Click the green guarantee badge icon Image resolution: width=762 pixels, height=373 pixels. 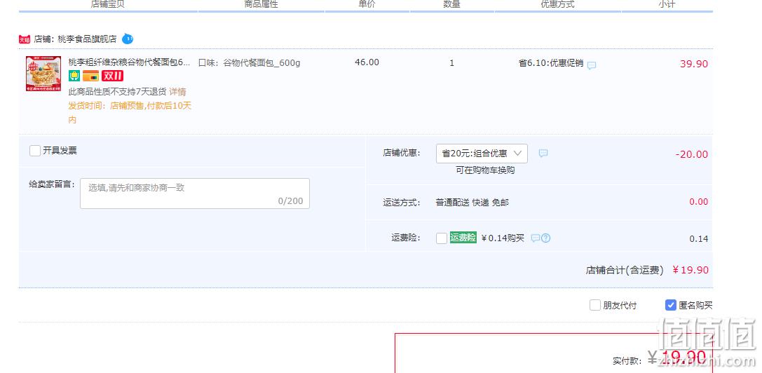click(x=74, y=76)
